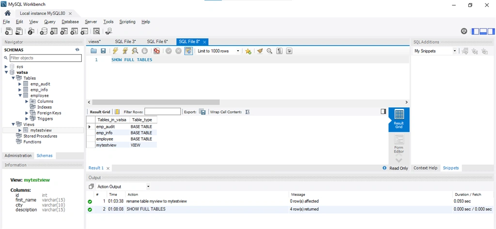Rollback transaction X icon

(178, 51)
